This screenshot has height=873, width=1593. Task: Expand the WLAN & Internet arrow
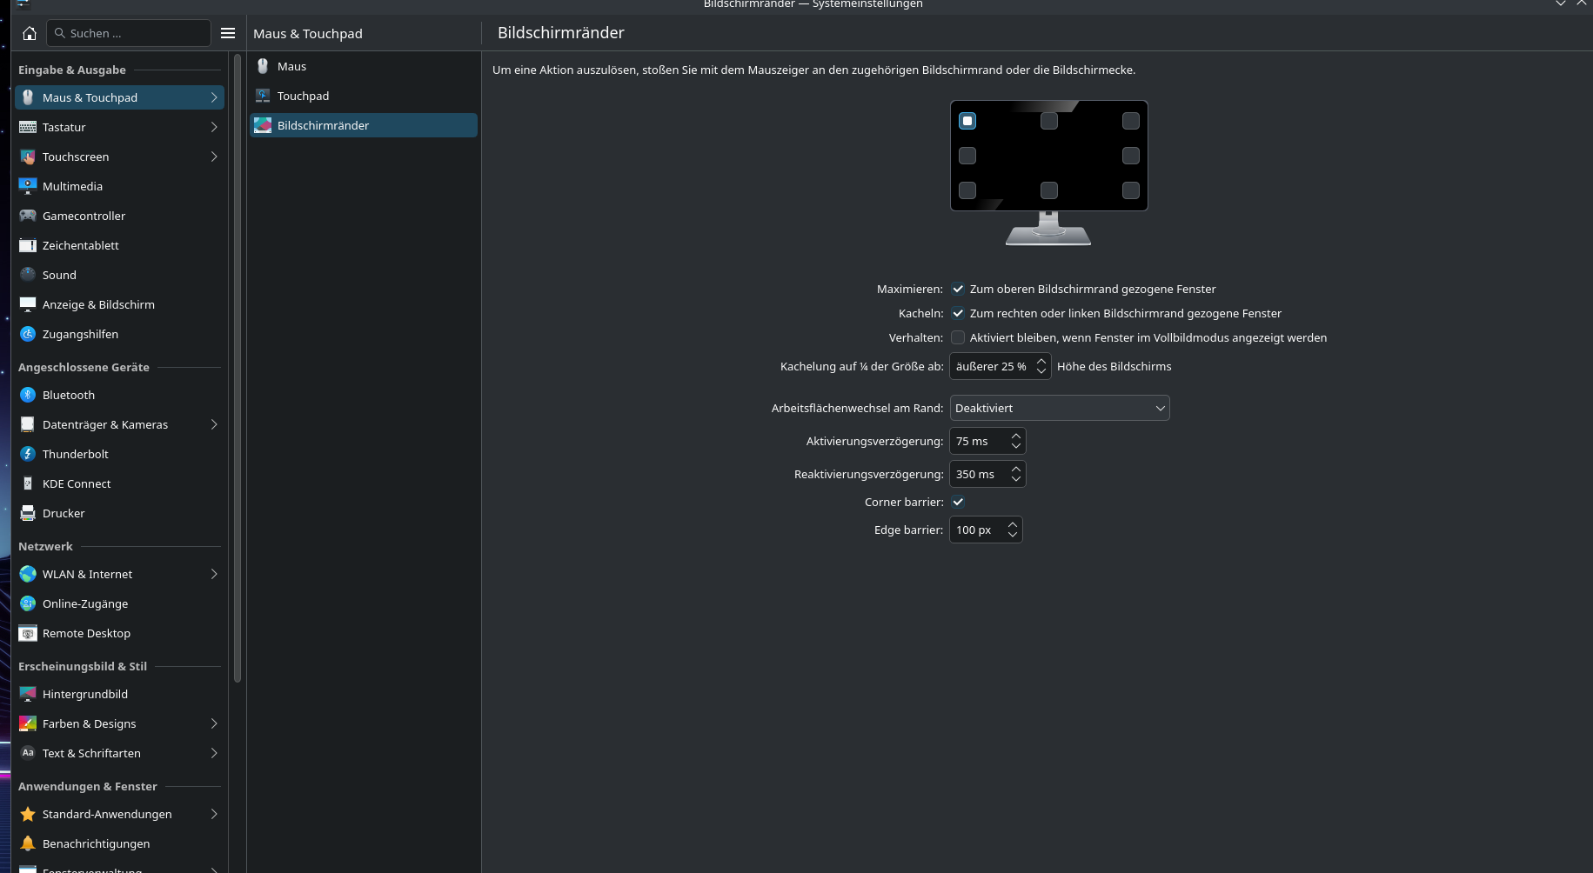tap(214, 574)
